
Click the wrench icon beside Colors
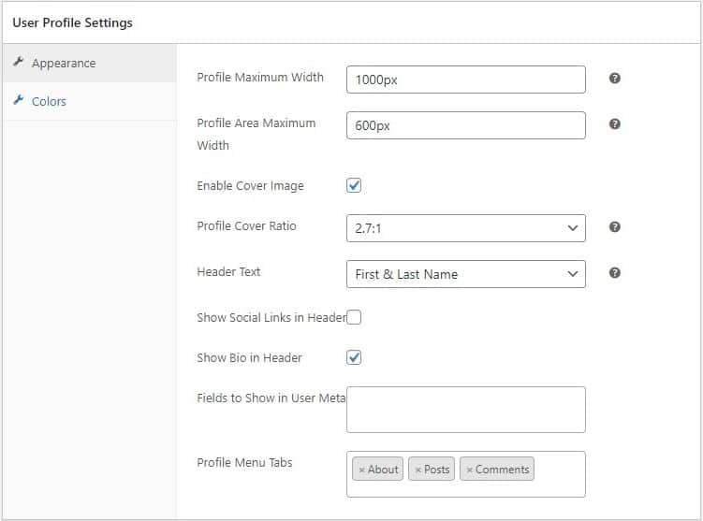pos(18,101)
